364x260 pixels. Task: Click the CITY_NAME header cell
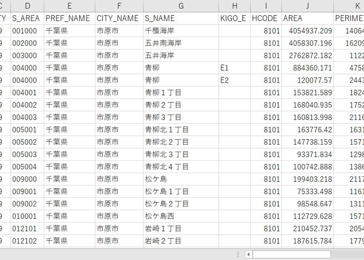click(119, 19)
